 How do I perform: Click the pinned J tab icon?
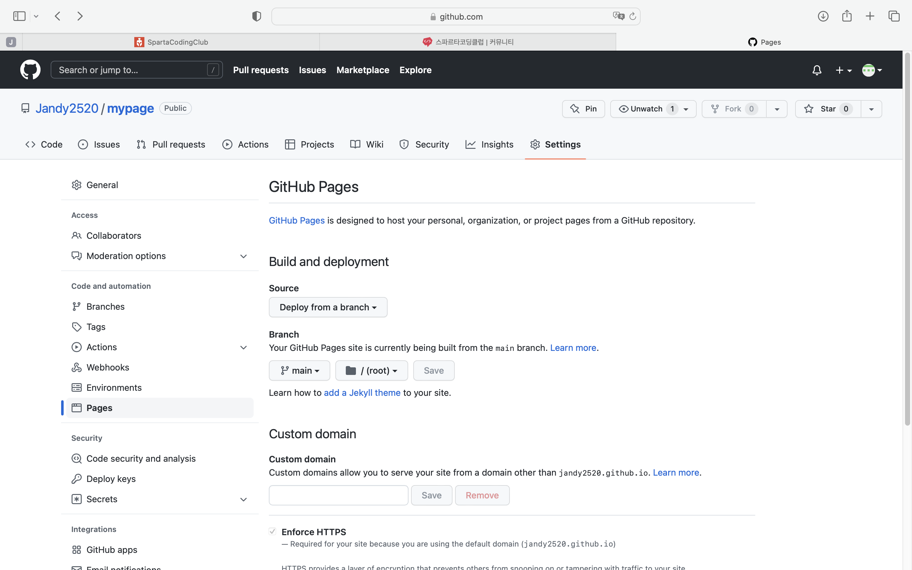point(11,42)
